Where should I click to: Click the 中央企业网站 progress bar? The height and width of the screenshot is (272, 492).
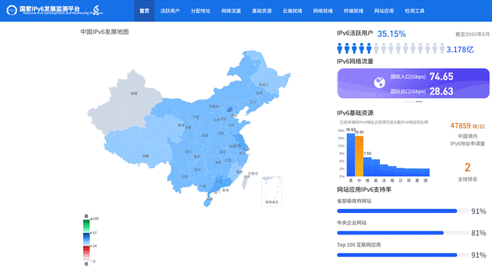[403, 233]
